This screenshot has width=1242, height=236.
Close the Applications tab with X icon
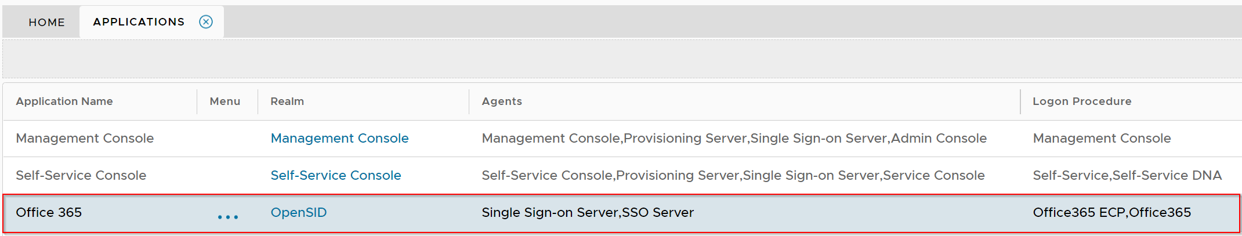click(x=206, y=22)
